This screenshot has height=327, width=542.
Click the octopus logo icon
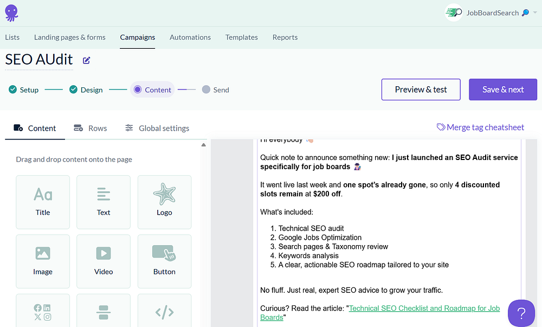(x=11, y=12)
